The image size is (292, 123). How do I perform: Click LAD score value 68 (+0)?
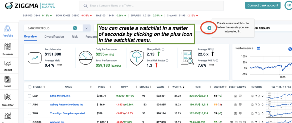218,96
